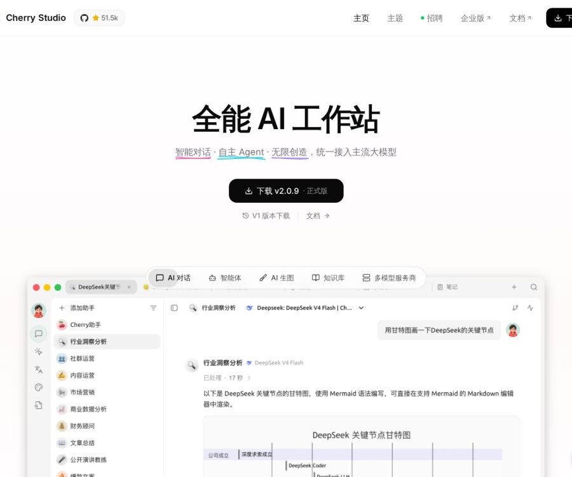Click the 全能 AI 工作站 headline
This screenshot has width=572, height=477.
286,119
